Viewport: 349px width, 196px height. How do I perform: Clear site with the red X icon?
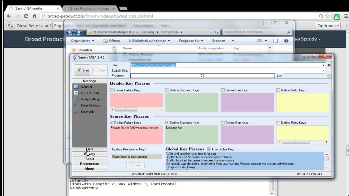[329, 65]
